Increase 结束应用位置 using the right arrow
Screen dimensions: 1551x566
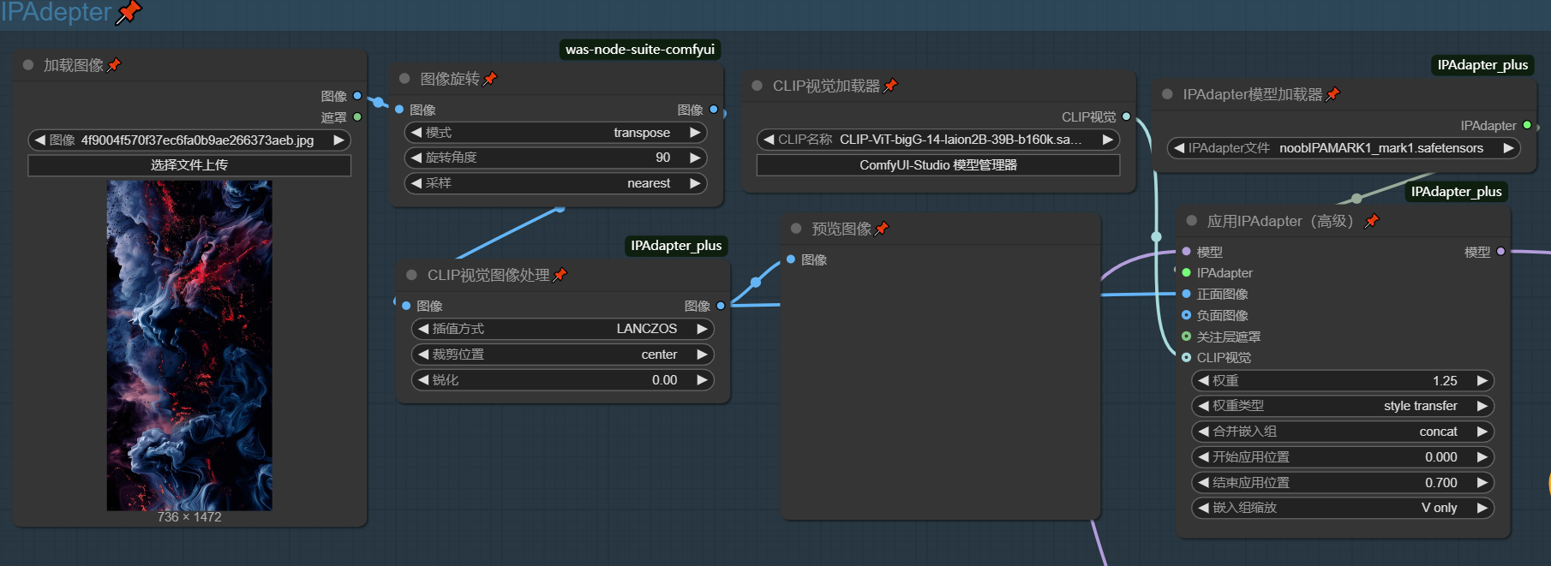point(1482,483)
